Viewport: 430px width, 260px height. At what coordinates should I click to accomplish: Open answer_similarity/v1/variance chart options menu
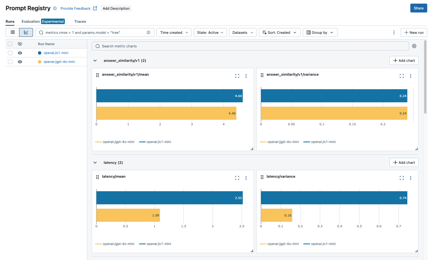[410, 76]
